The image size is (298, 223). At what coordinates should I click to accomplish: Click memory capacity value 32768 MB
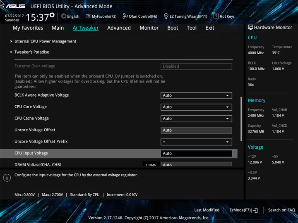coord(256,131)
